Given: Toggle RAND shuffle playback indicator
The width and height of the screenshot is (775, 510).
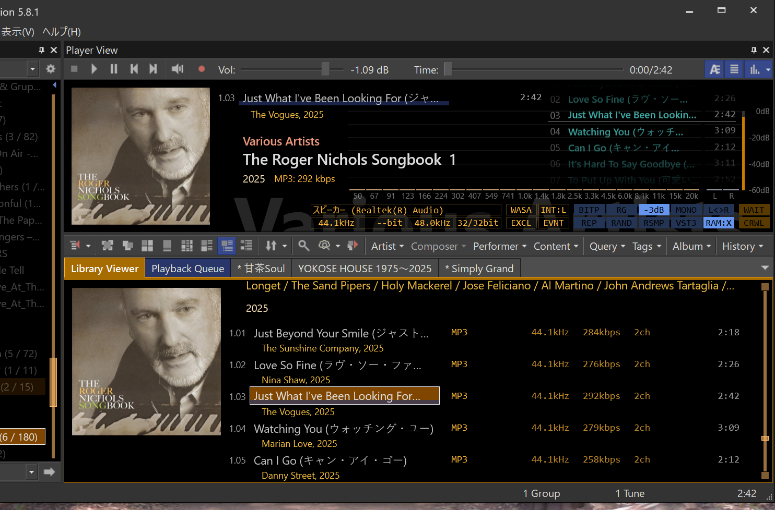Looking at the screenshot, I should [x=621, y=223].
